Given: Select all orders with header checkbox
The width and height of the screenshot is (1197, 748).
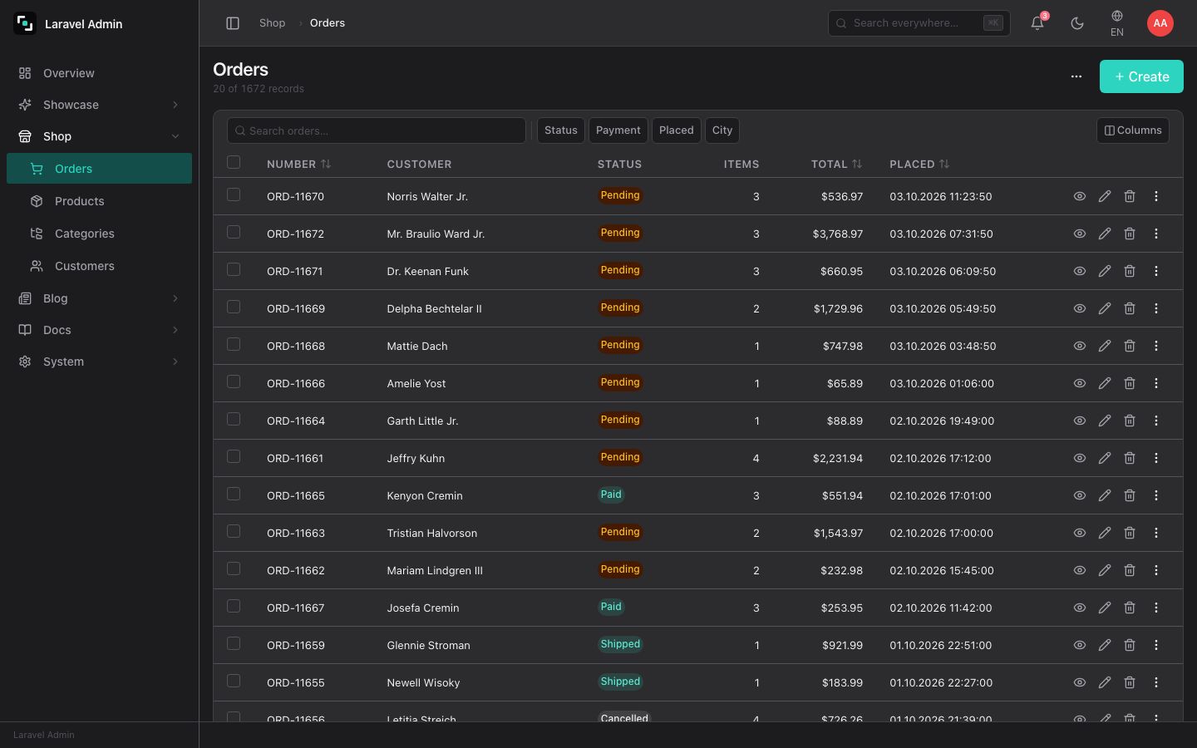Looking at the screenshot, I should pyautogui.click(x=234, y=162).
